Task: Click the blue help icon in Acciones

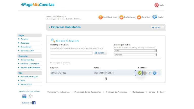Action: pos(154,73)
